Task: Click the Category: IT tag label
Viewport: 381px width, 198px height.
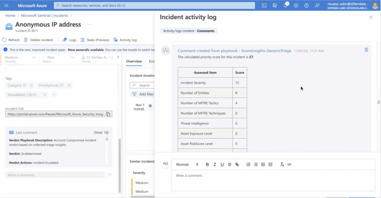Action: point(16,85)
